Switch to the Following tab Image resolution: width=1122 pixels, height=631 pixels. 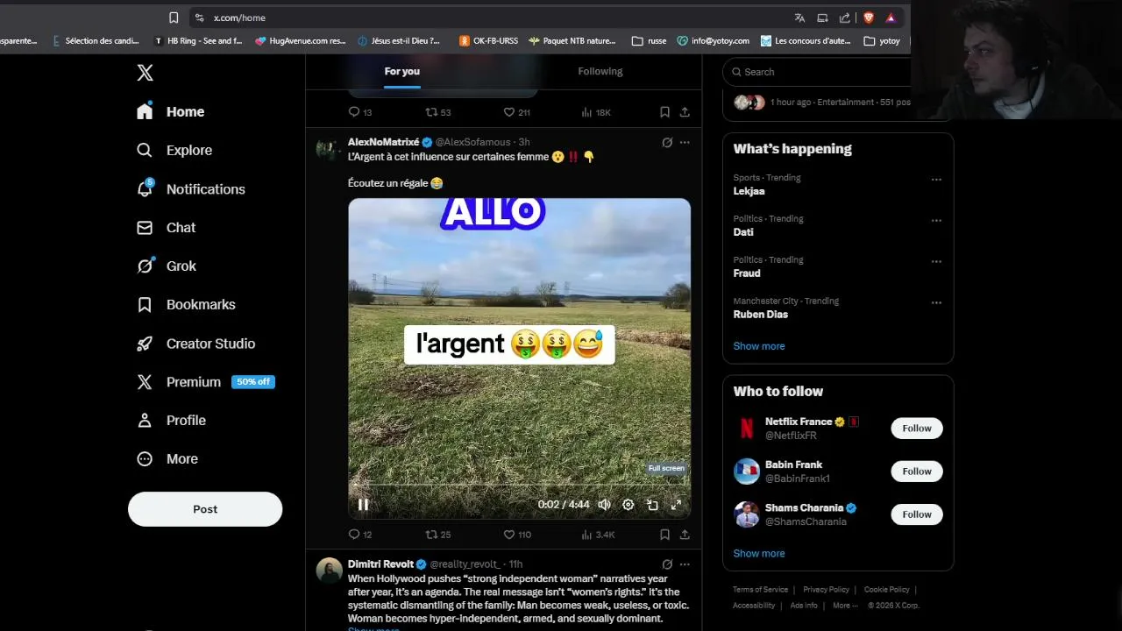(x=600, y=71)
